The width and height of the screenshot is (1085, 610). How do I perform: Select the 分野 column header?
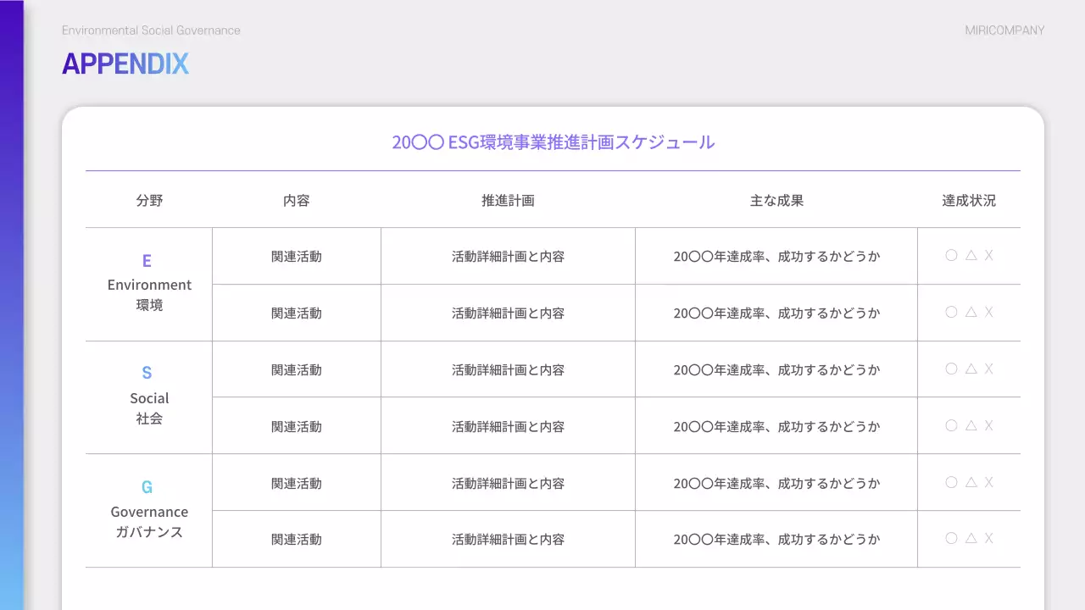(x=147, y=201)
